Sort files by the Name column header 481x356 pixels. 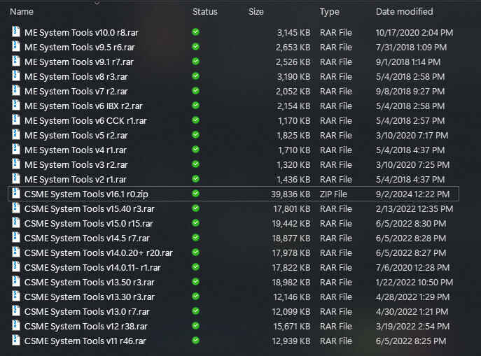point(22,12)
